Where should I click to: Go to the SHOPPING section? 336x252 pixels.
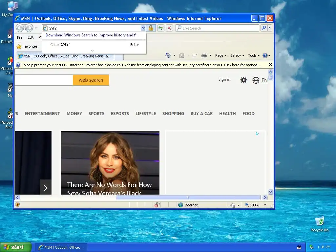pyautogui.click(x=173, y=114)
